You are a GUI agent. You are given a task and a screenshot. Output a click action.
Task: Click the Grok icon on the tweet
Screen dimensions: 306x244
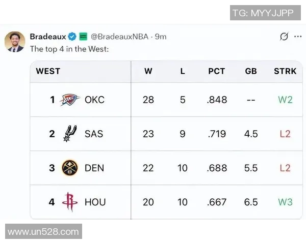pyautogui.click(x=285, y=37)
